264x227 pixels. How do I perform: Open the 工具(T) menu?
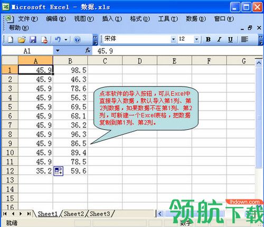(x=168, y=18)
